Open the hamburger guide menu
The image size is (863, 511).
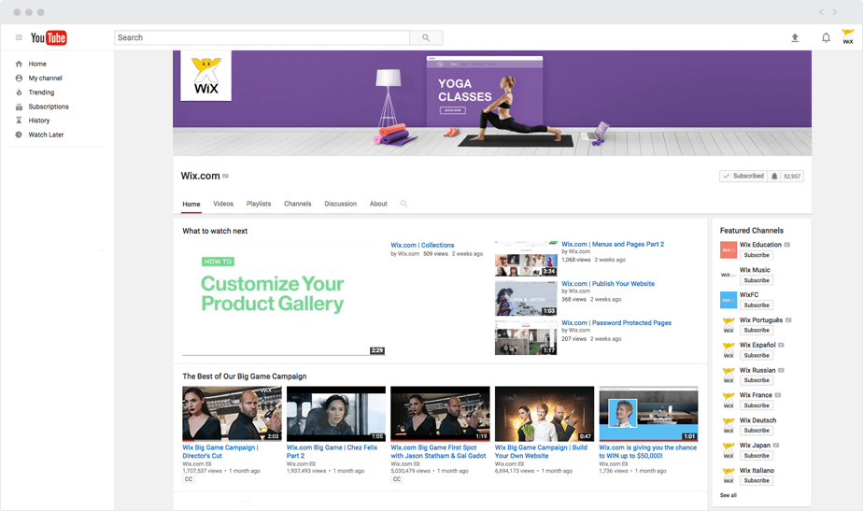point(19,37)
